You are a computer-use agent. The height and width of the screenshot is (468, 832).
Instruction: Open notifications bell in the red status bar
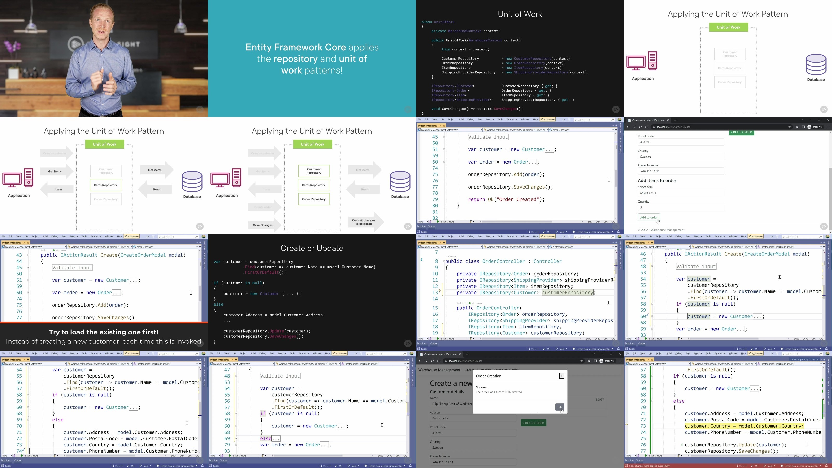827,466
